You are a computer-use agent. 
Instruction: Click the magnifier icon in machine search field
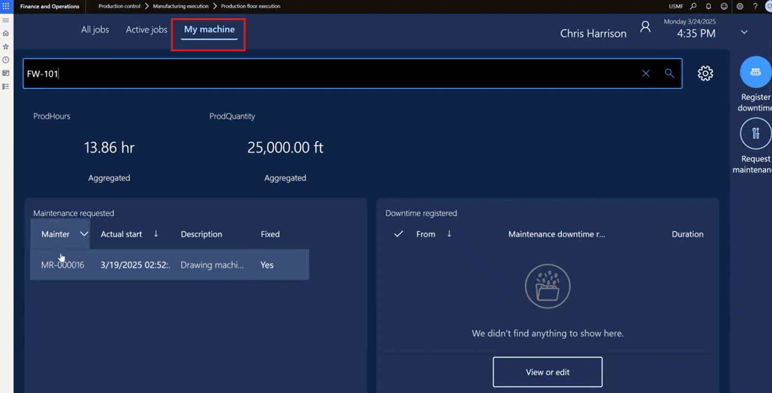(x=669, y=73)
